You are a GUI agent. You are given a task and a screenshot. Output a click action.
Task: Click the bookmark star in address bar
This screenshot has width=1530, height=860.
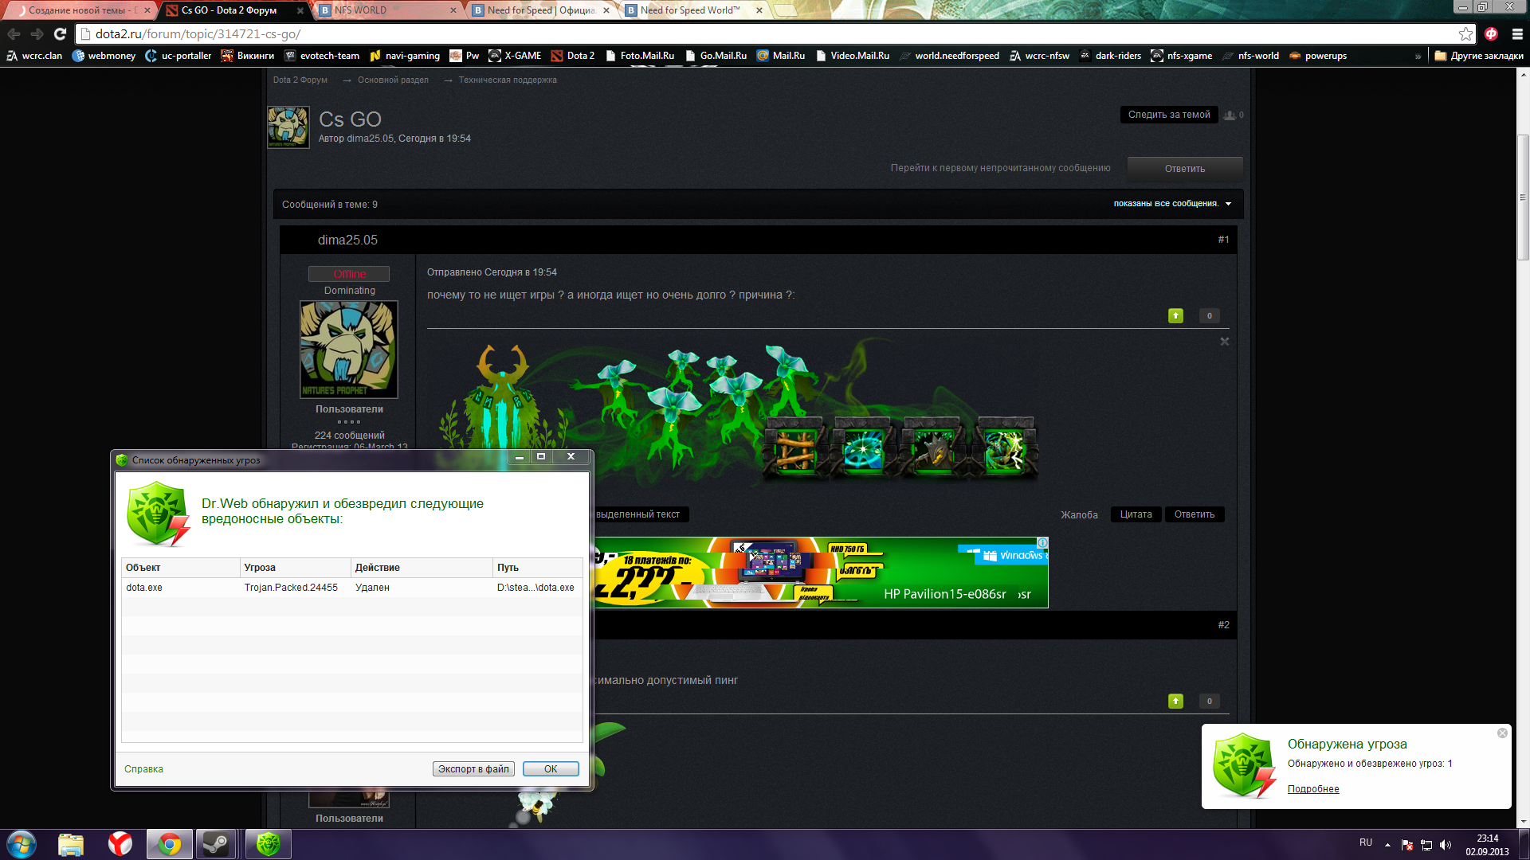point(1465,33)
